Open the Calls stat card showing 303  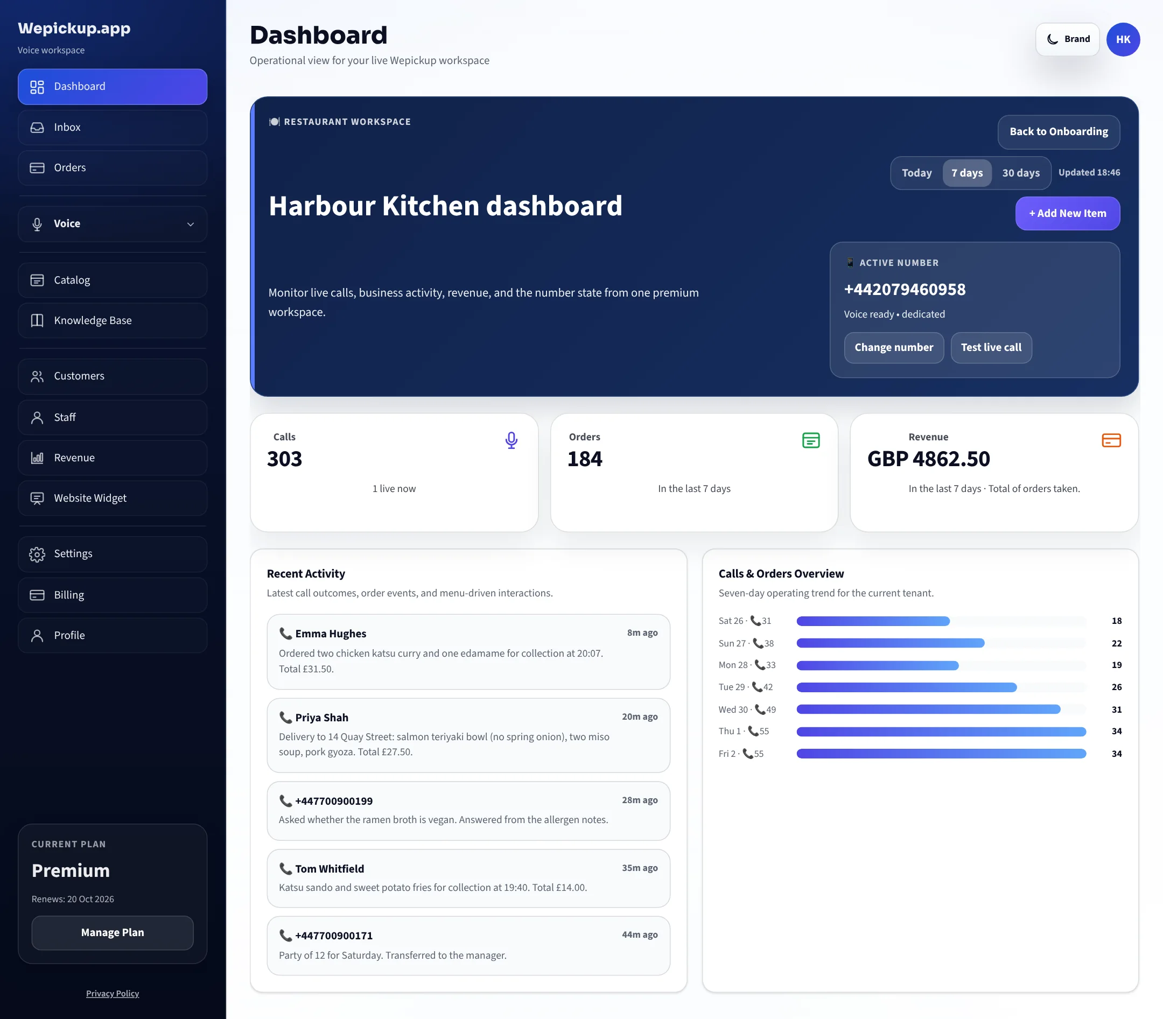[x=394, y=473]
